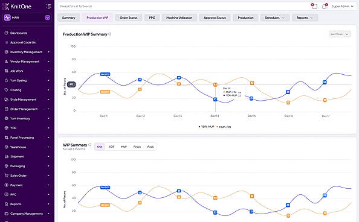Select the YDR segment in WIP Summary
This screenshot has width=359, height=222.
click(111, 147)
